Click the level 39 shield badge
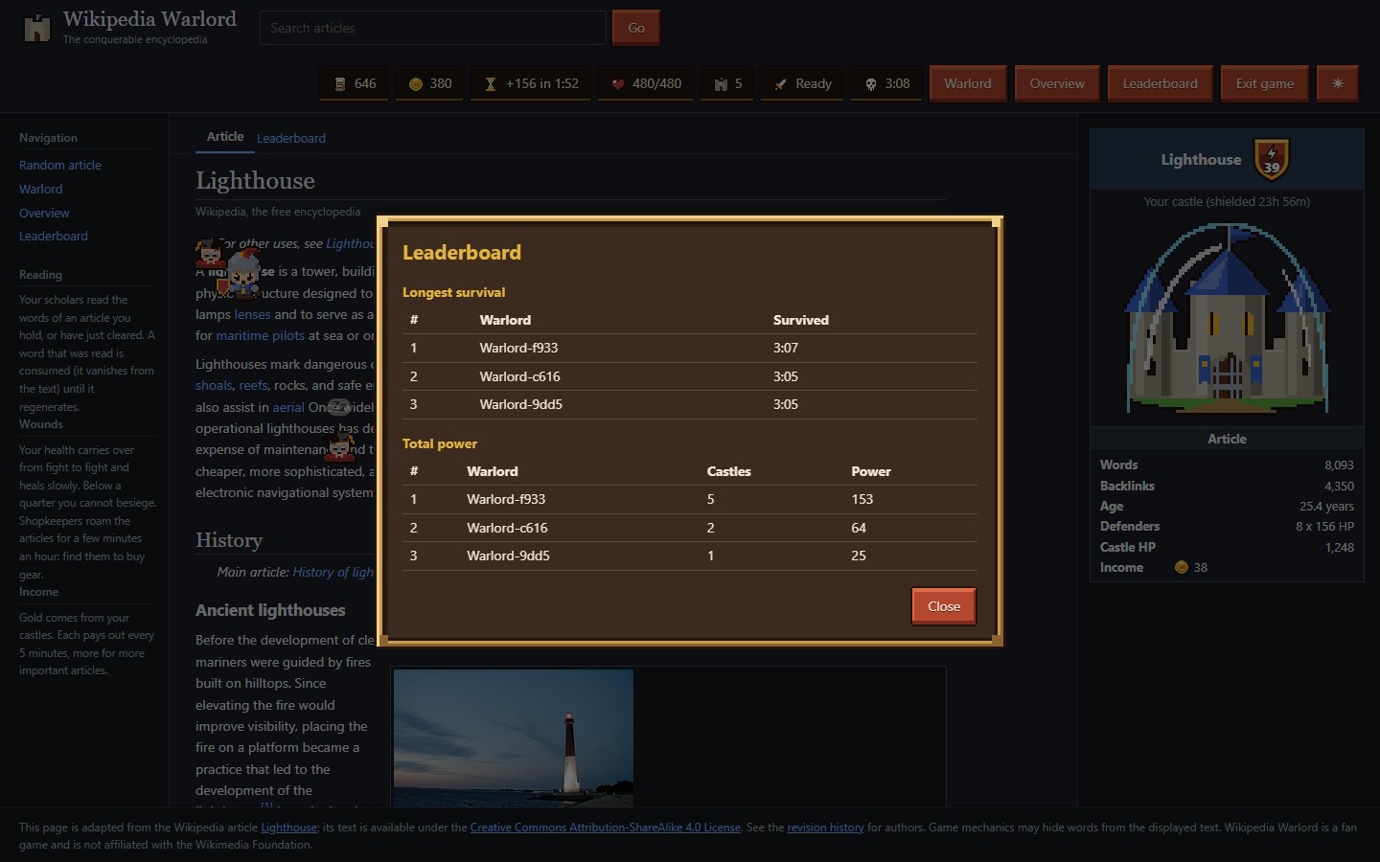The image size is (1380, 862). tap(1272, 159)
